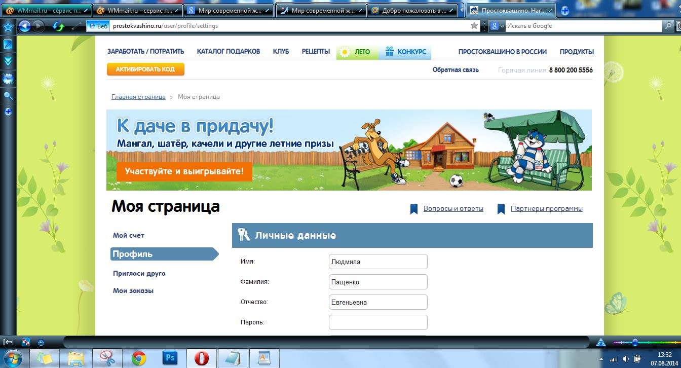Open the history clock icon in the sidebar
Image resolution: width=681 pixels, height=368 pixels.
pos(8,79)
